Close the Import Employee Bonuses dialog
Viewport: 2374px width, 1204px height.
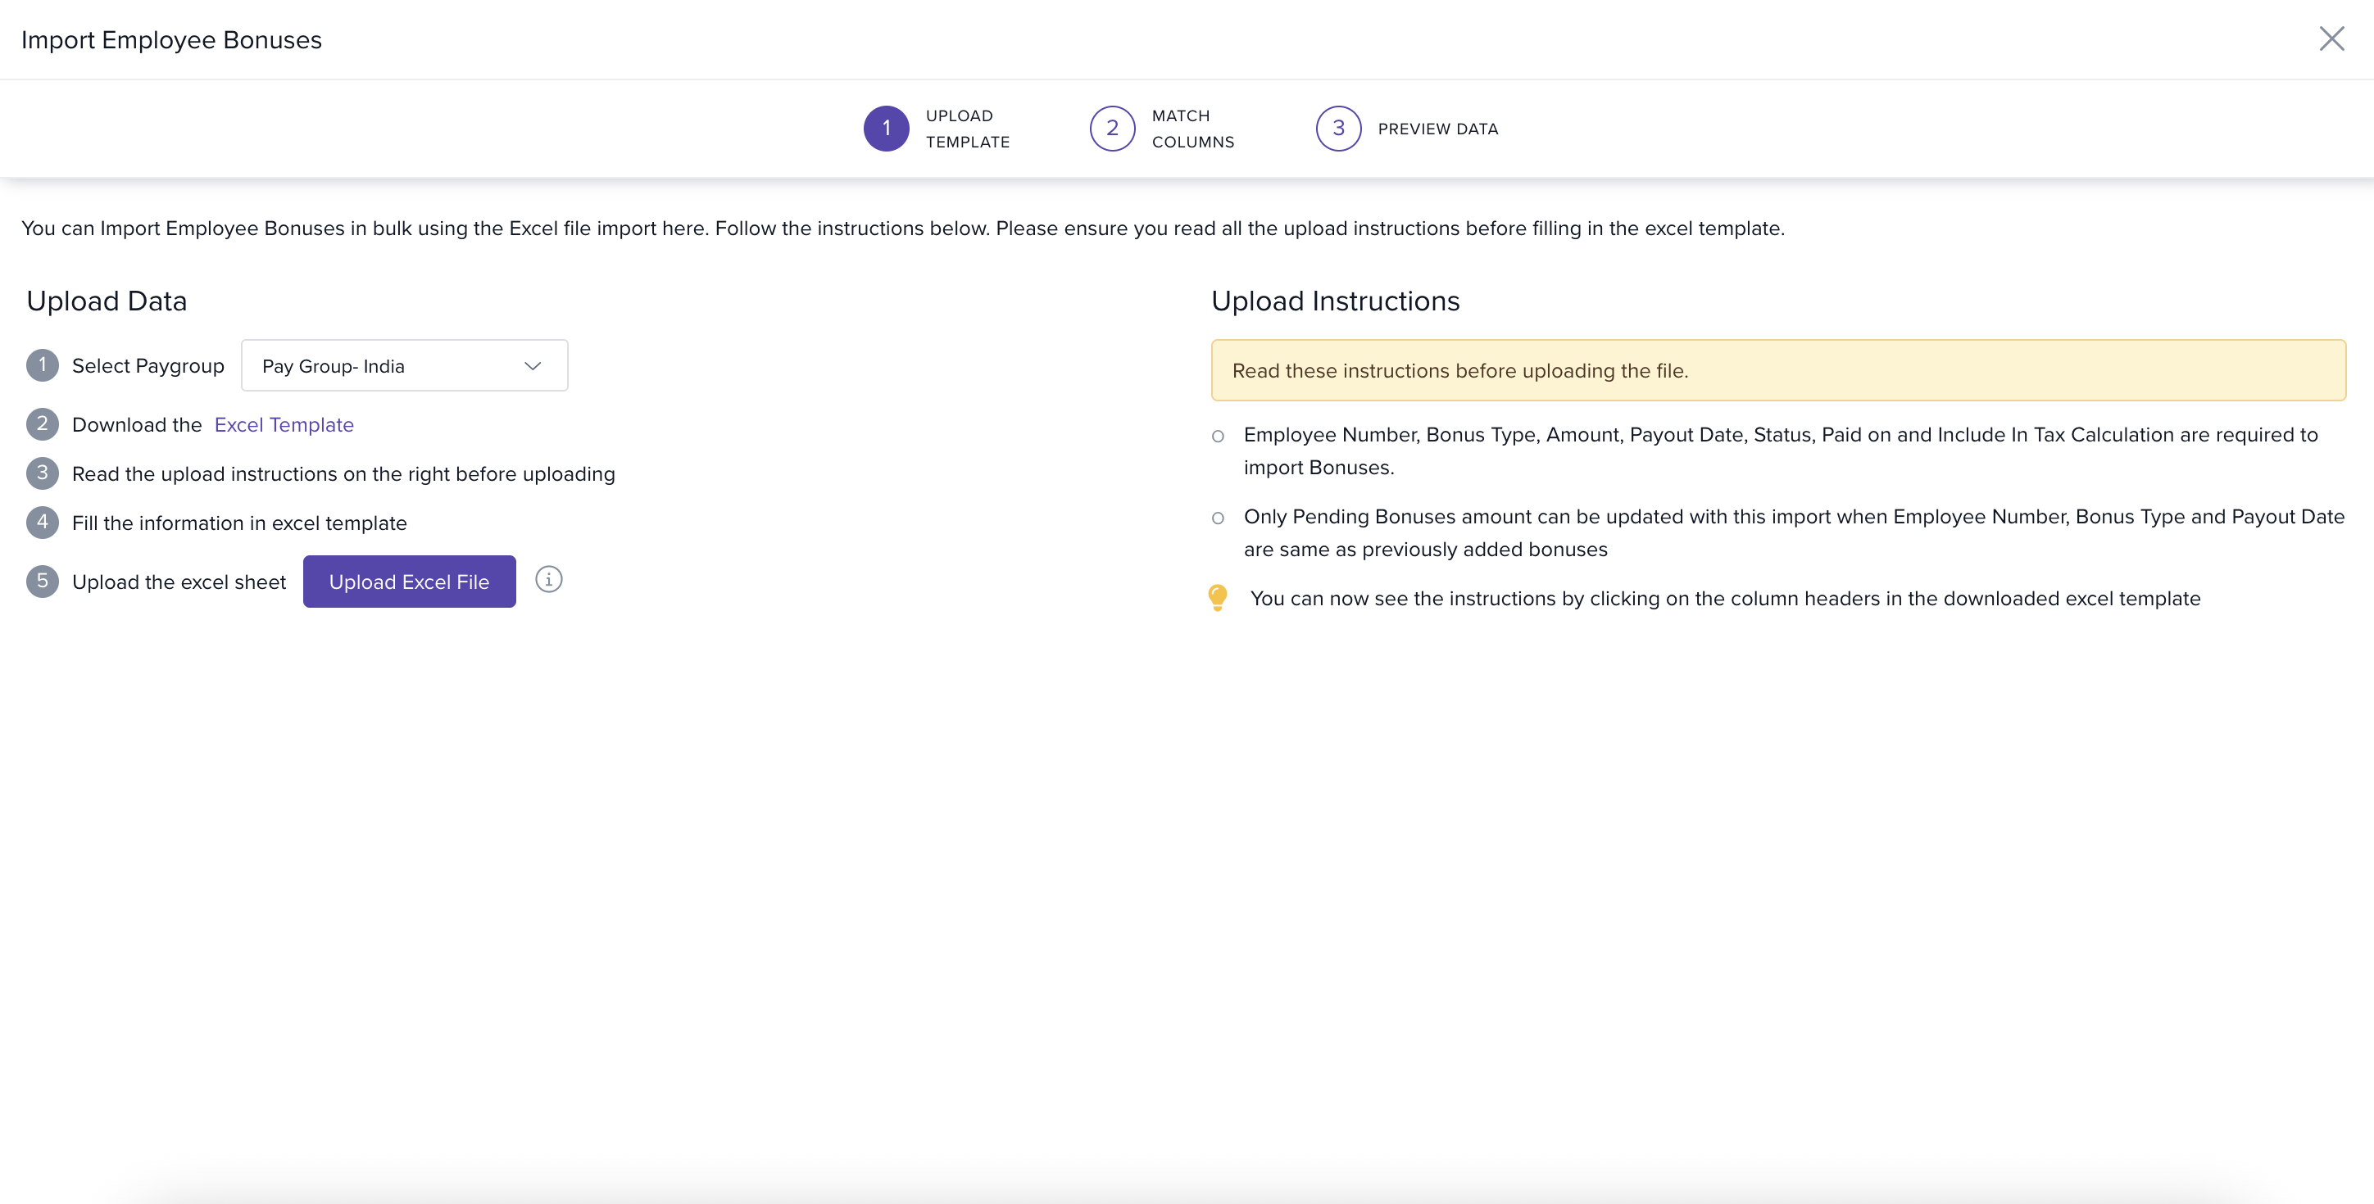(2331, 38)
